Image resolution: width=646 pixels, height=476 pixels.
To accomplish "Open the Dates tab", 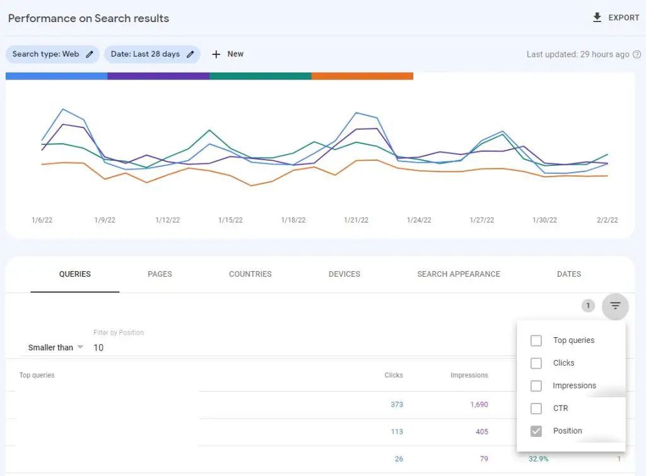I will [x=569, y=274].
